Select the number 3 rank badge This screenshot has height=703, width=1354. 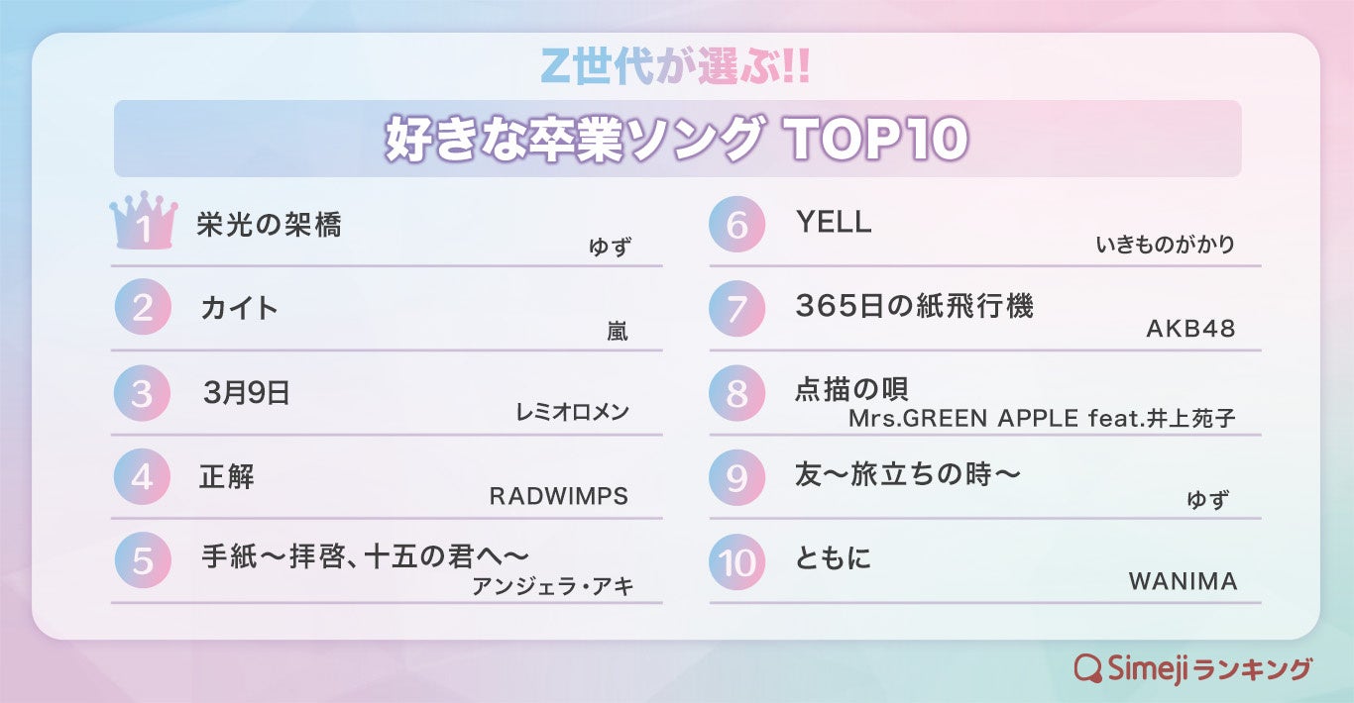[x=143, y=393]
